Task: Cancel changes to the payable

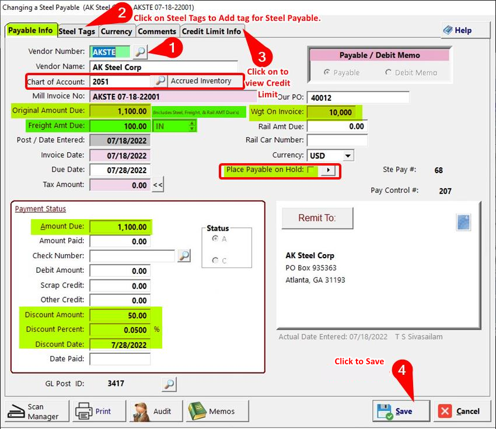Action: [462, 412]
